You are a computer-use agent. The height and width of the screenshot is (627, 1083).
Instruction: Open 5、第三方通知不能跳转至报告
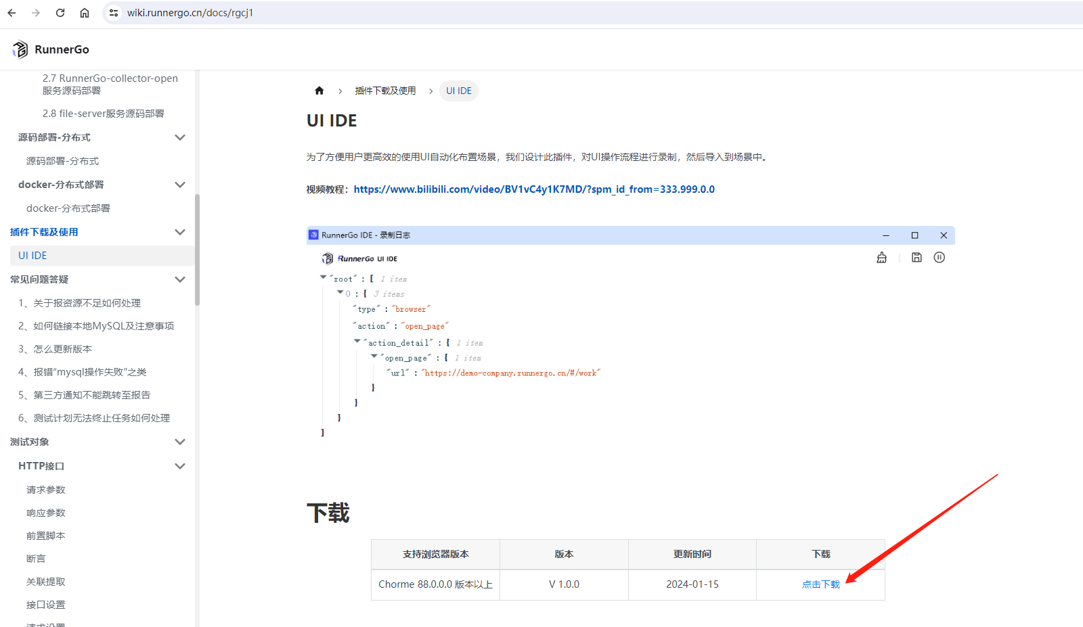(84, 395)
